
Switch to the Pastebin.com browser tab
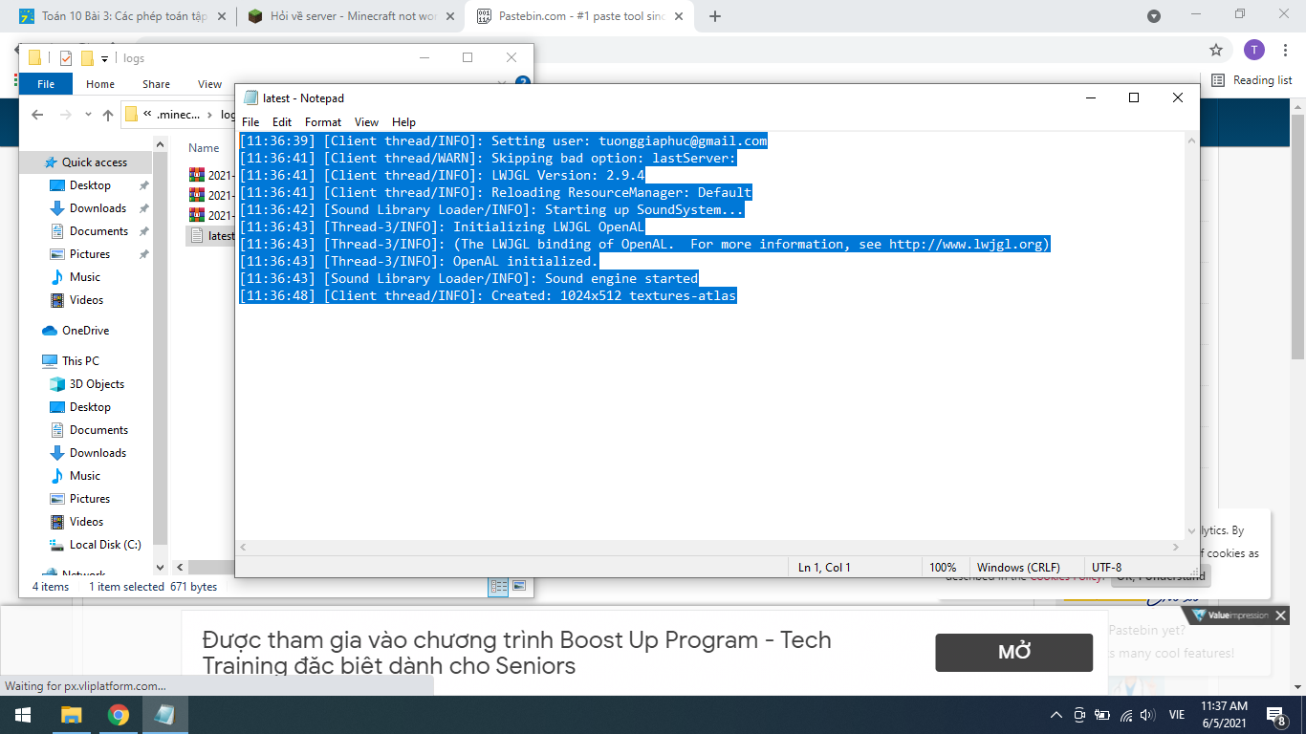(x=580, y=16)
